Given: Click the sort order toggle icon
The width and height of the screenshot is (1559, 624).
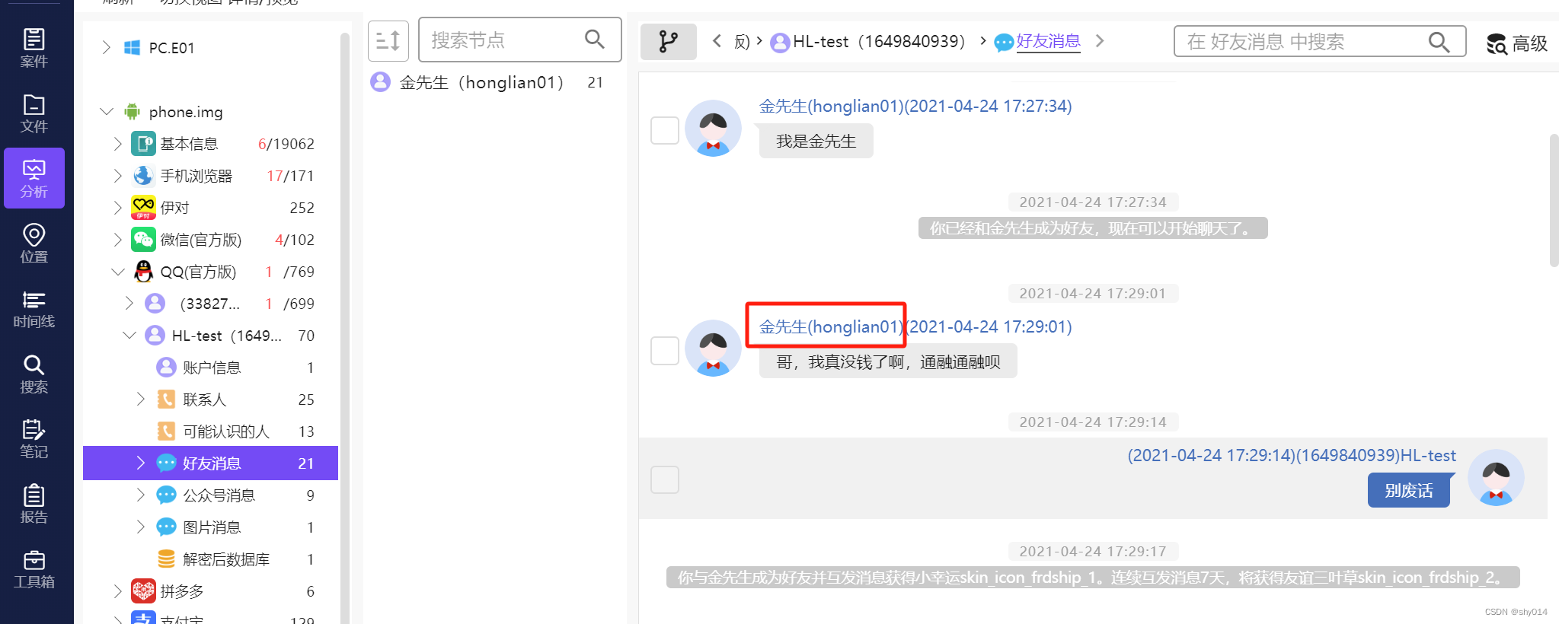Looking at the screenshot, I should (x=388, y=40).
